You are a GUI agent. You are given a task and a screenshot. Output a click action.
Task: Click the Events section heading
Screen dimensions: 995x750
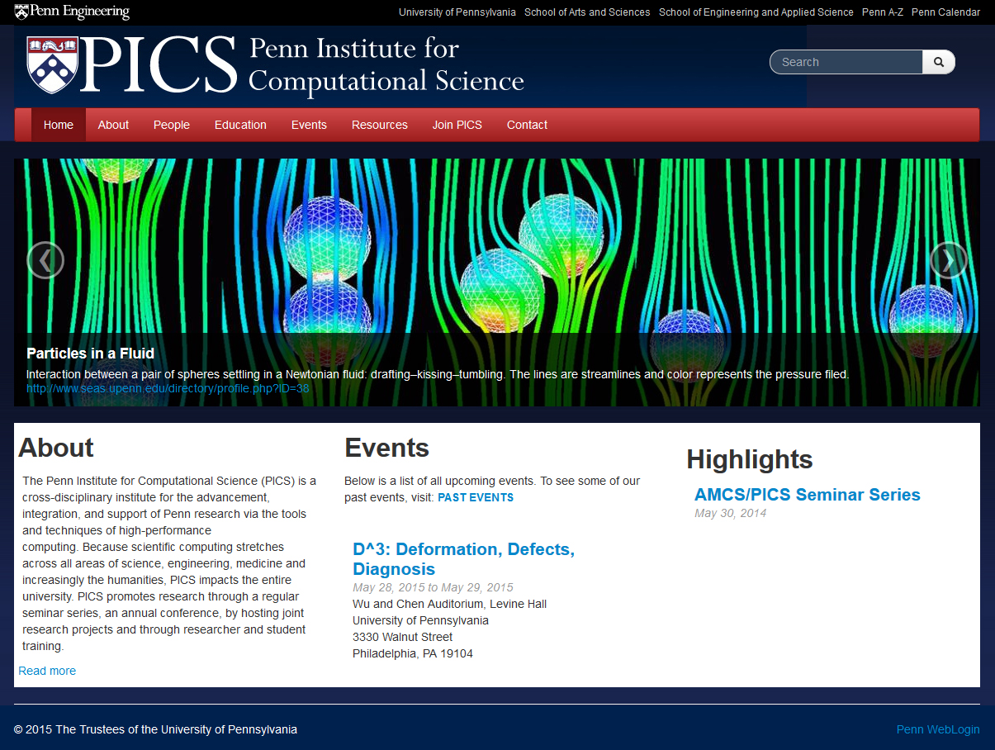click(x=387, y=448)
